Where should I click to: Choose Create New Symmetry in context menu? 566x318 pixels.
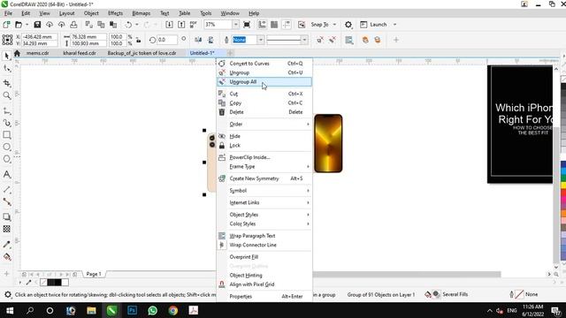(264, 178)
